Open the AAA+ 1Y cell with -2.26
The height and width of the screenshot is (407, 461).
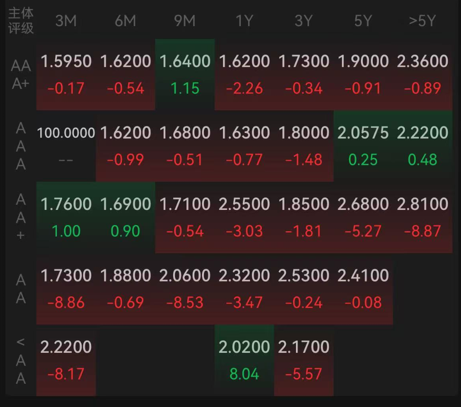244,75
